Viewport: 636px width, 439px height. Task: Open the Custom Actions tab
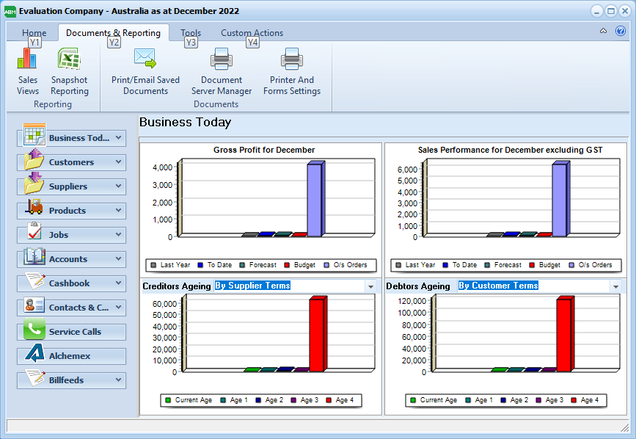[252, 33]
